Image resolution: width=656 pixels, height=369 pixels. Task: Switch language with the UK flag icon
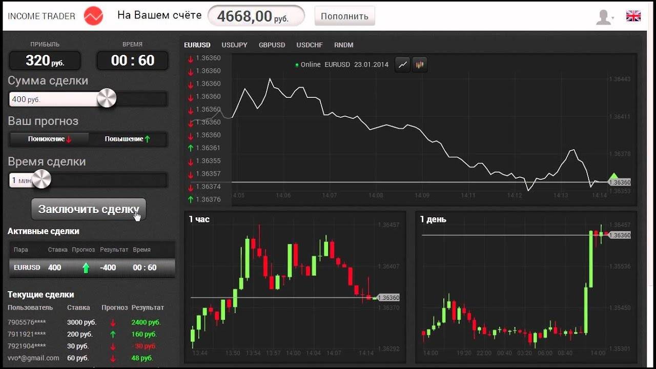coord(633,16)
